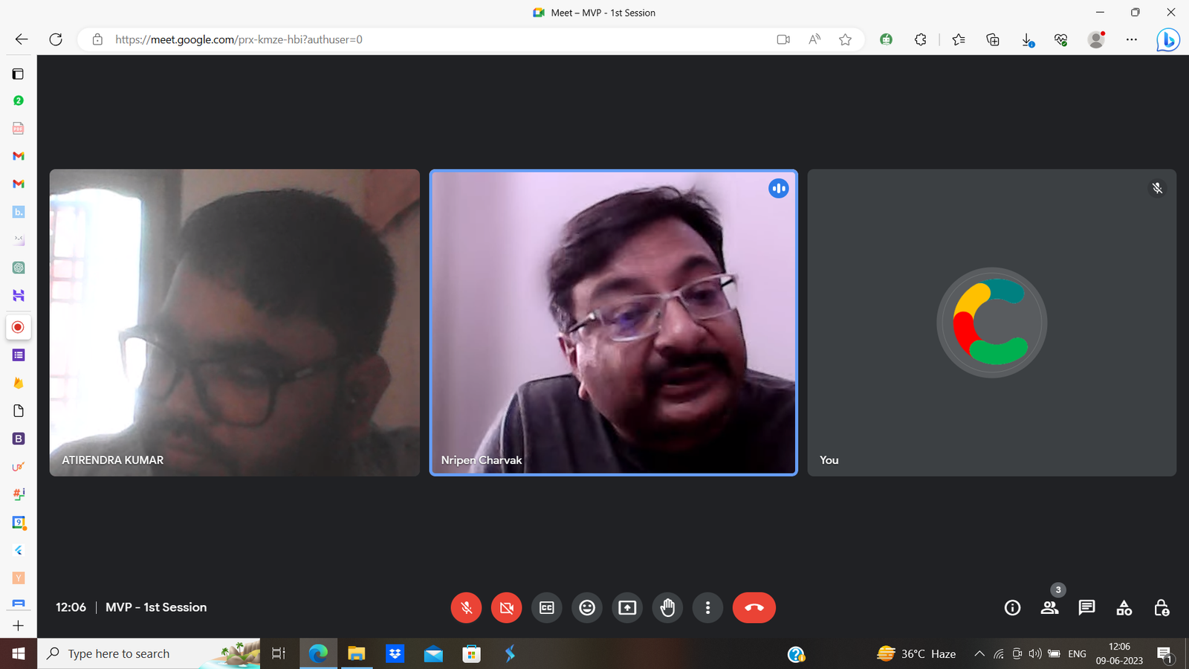Show hidden system tray icons
The image size is (1189, 669).
[979, 653]
